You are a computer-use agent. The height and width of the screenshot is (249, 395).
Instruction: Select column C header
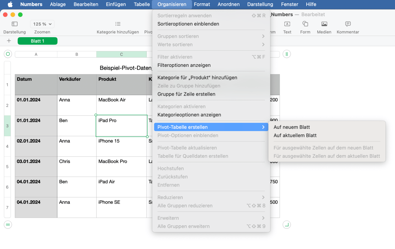[121, 54]
